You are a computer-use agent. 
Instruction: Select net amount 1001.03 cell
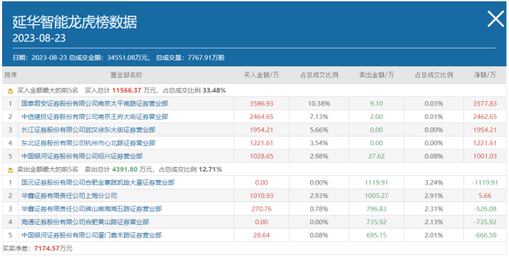(485, 156)
